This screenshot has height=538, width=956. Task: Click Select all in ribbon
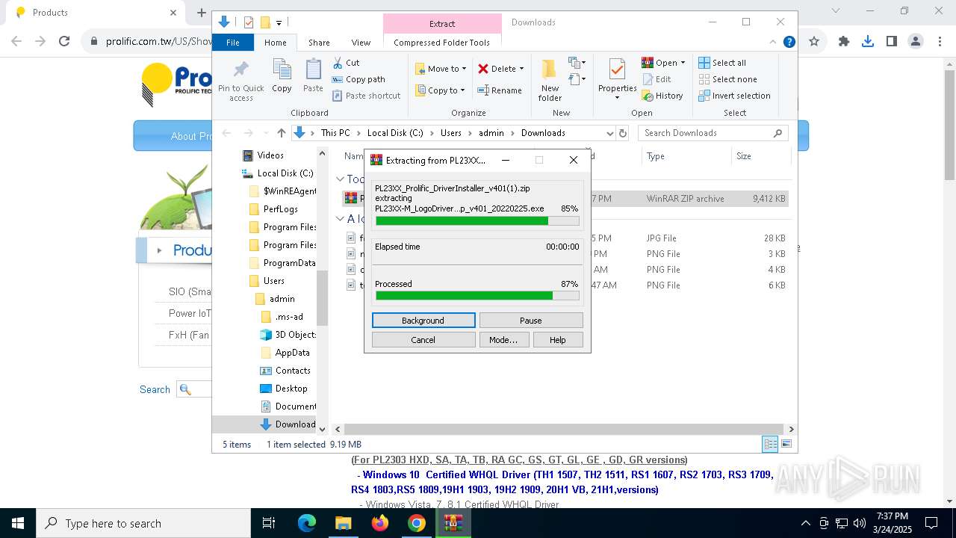click(722, 63)
